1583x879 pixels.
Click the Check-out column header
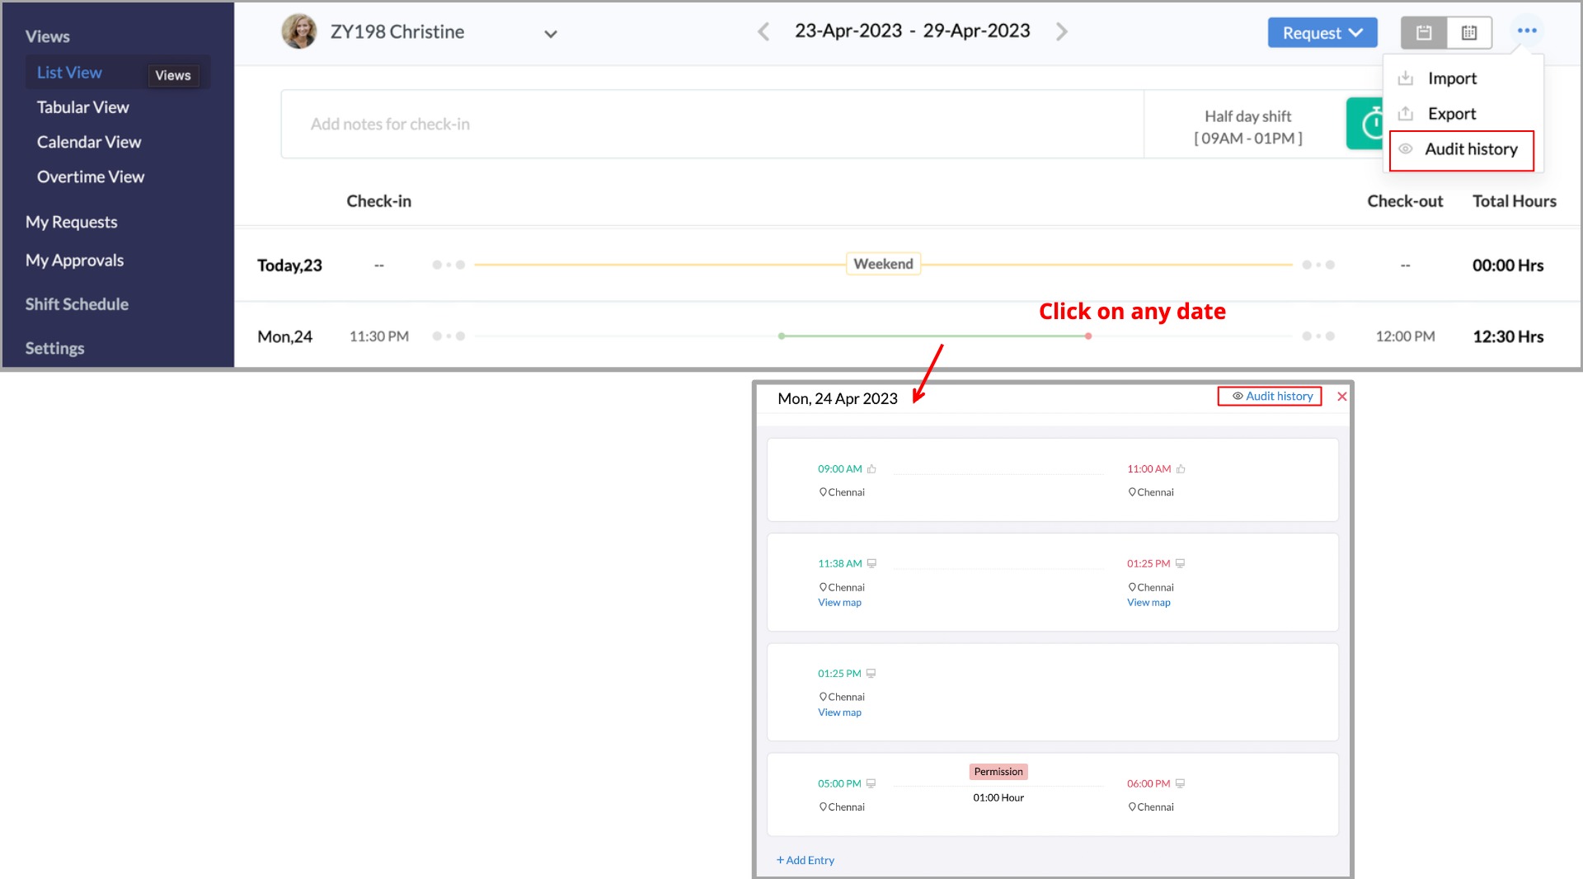1405,201
